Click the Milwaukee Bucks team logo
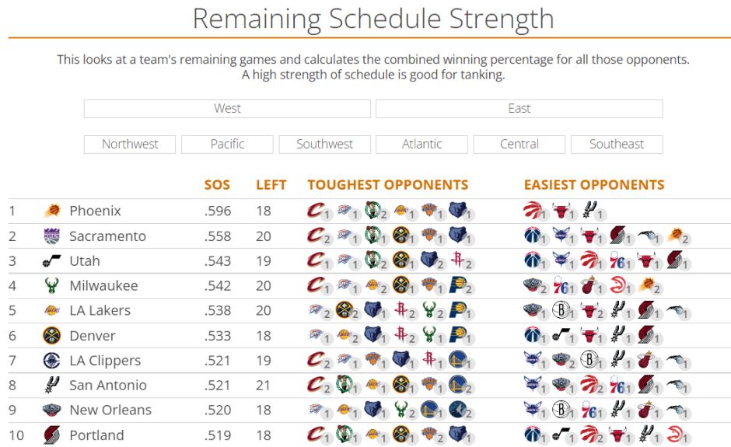Viewport: 731px width, 447px height. [x=52, y=286]
